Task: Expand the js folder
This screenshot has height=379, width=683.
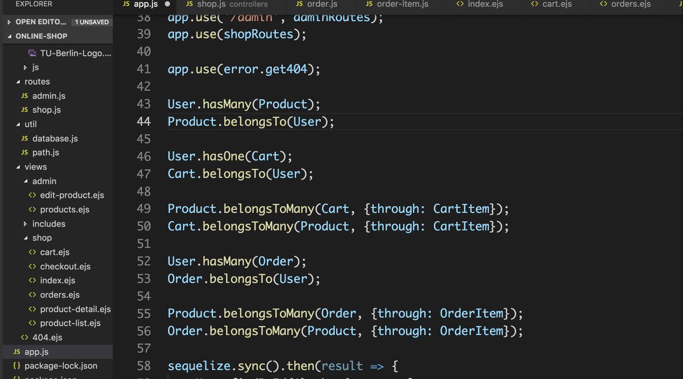Action: [25, 67]
